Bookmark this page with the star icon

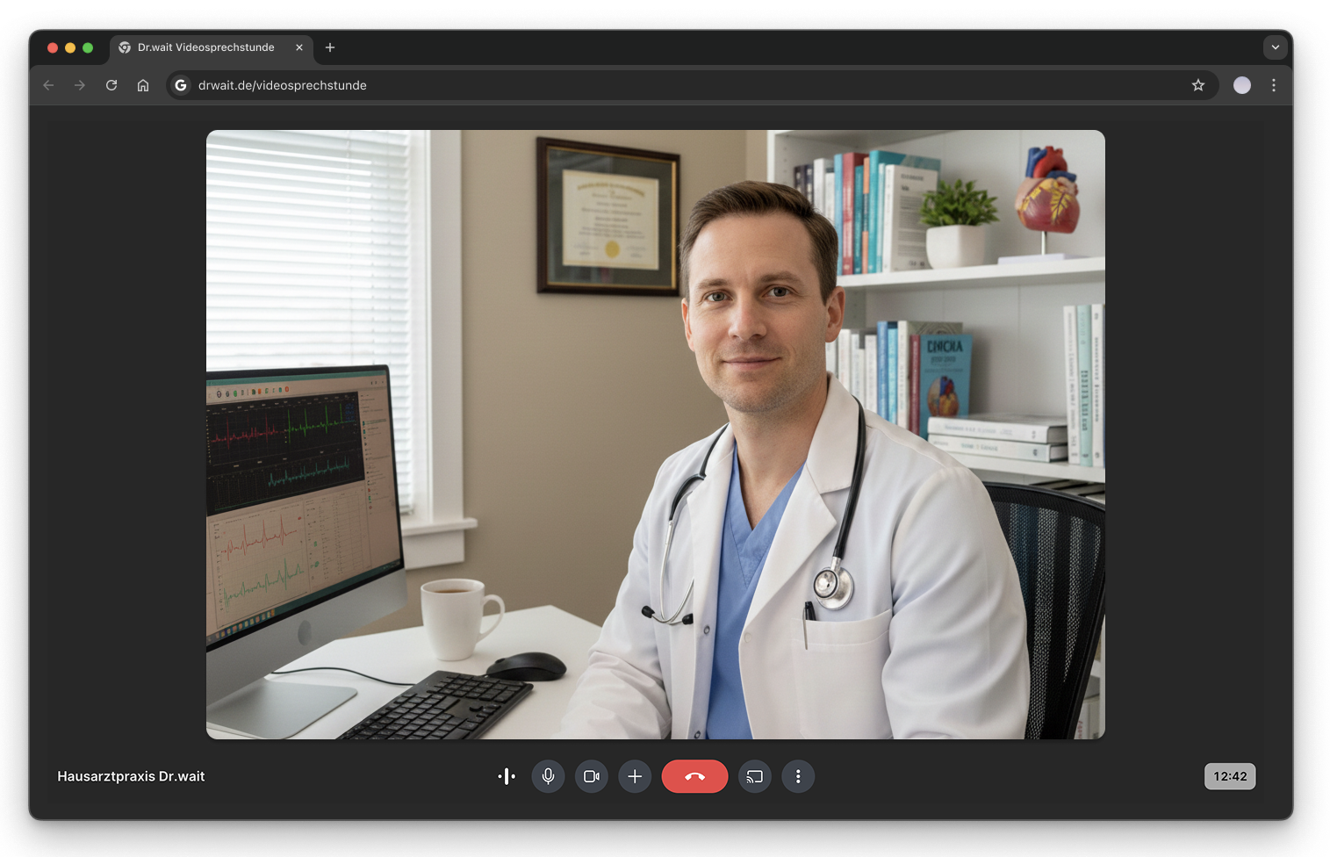pos(1198,85)
